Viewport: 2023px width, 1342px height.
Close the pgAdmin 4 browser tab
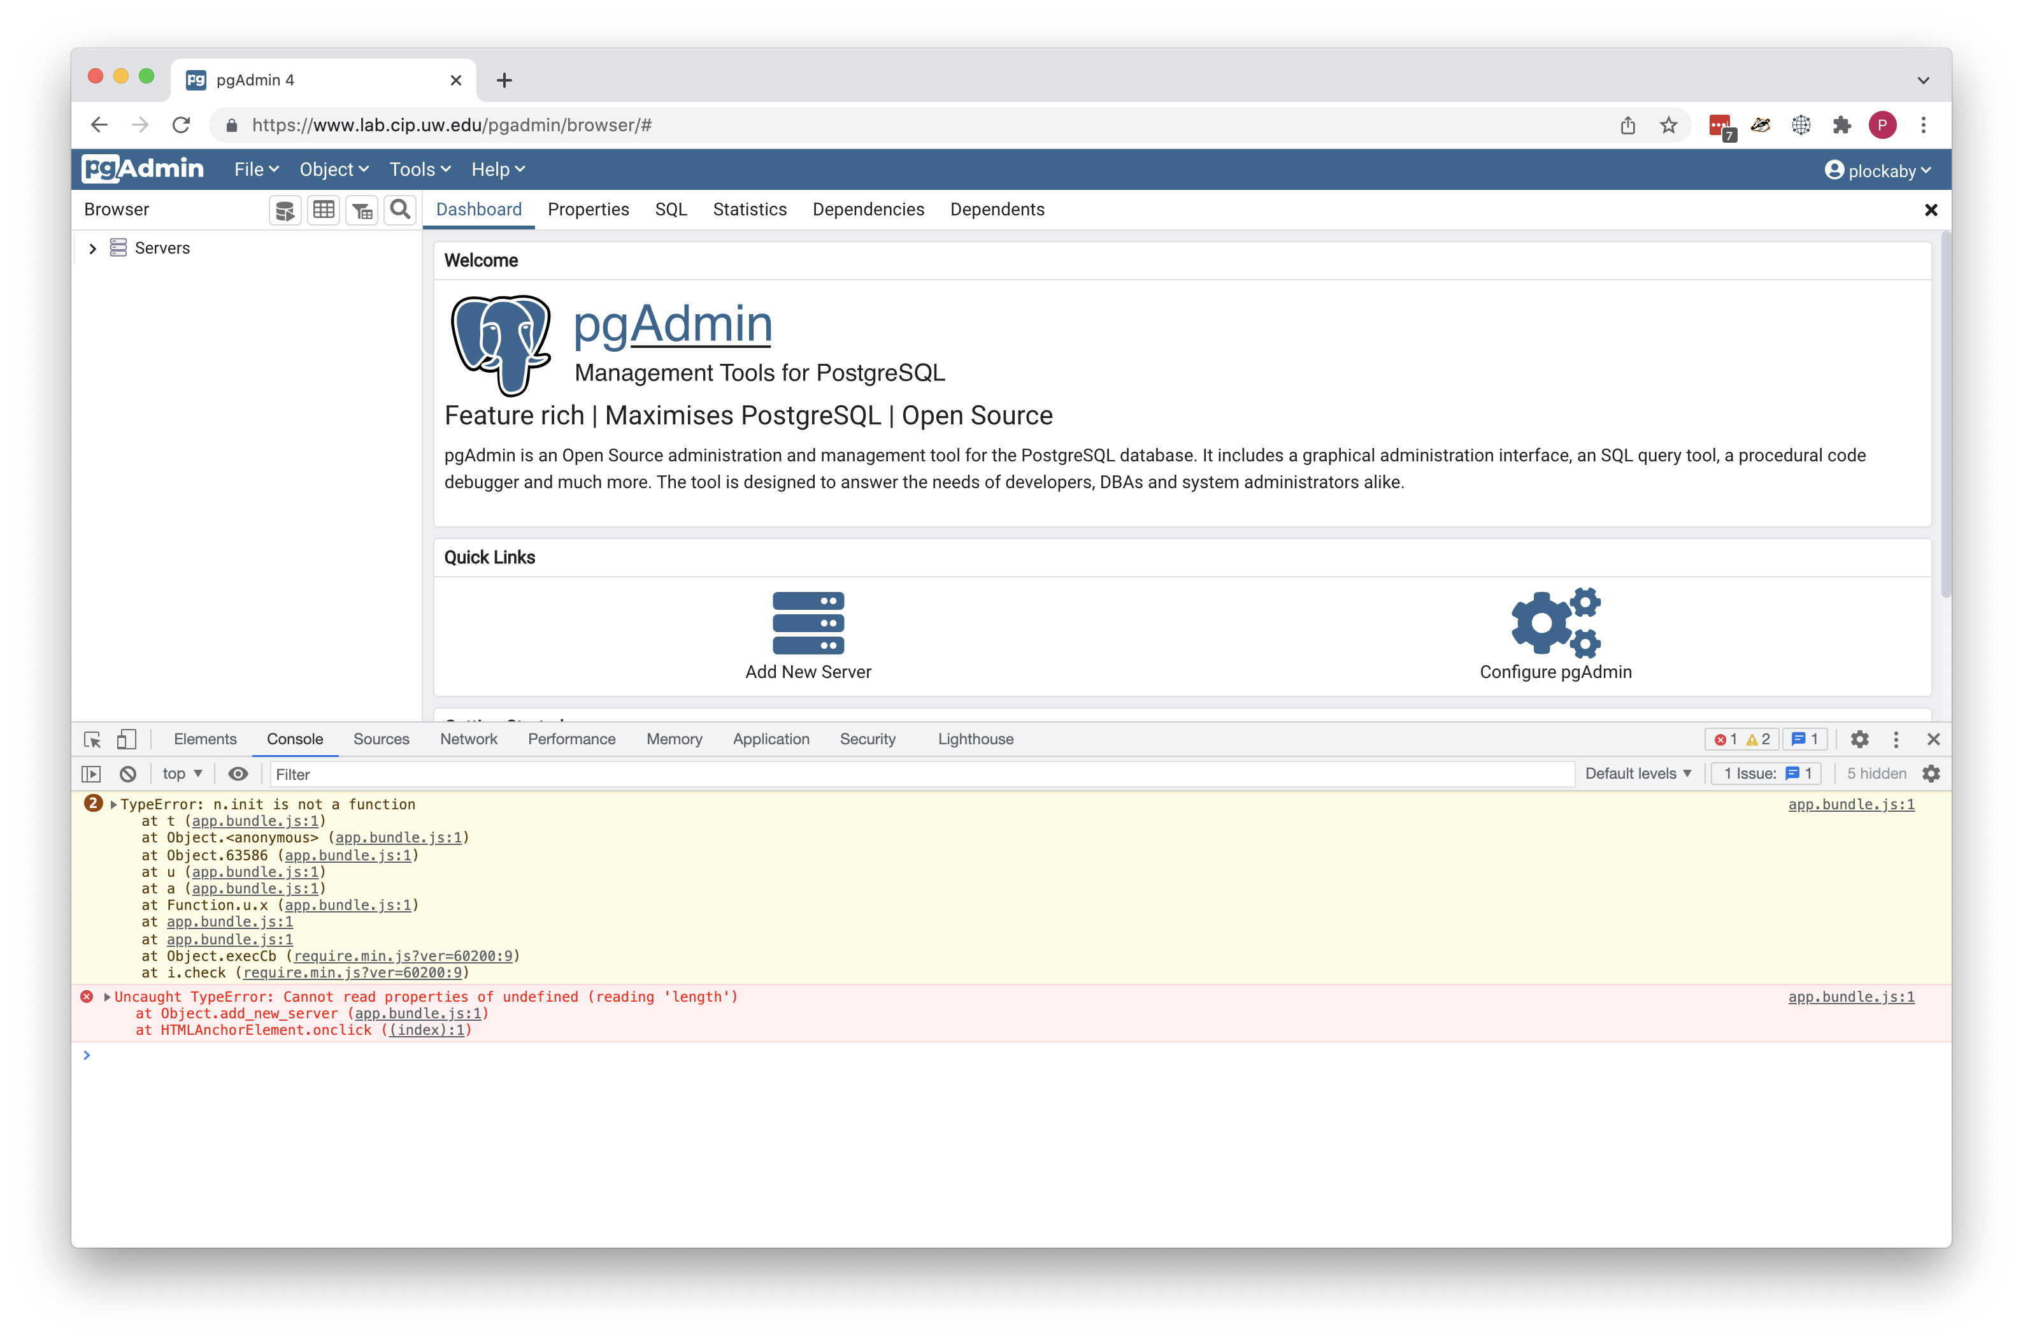pos(455,80)
